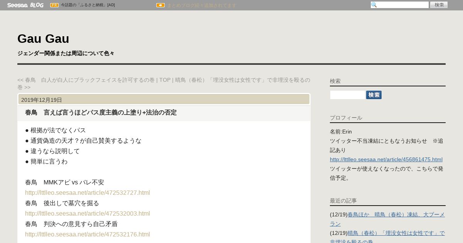Select bullet text 違うなら説明して

[x=55, y=151]
